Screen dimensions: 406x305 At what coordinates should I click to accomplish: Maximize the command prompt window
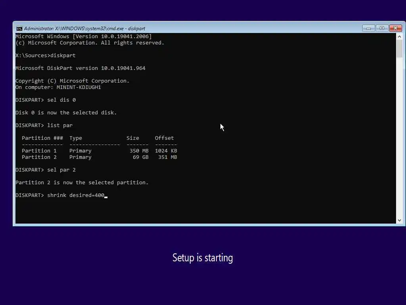tap(382, 28)
